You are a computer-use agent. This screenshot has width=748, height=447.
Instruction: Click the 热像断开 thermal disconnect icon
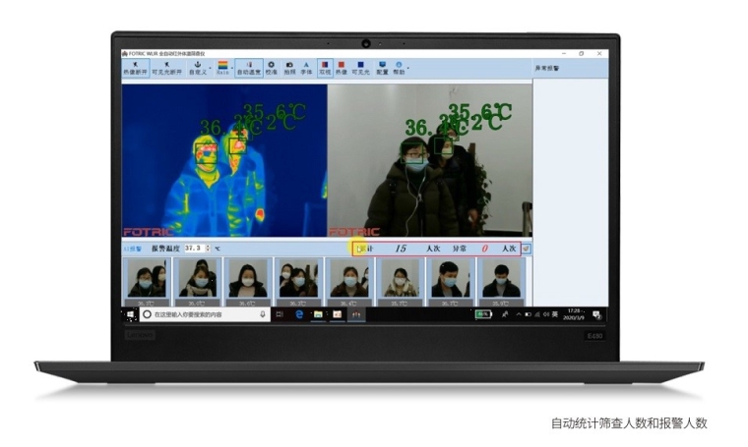135,68
